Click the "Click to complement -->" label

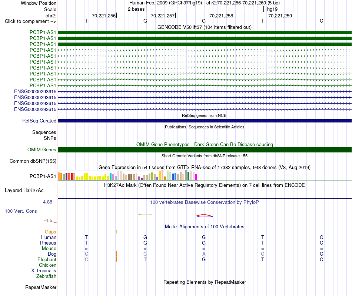(x=30, y=21)
